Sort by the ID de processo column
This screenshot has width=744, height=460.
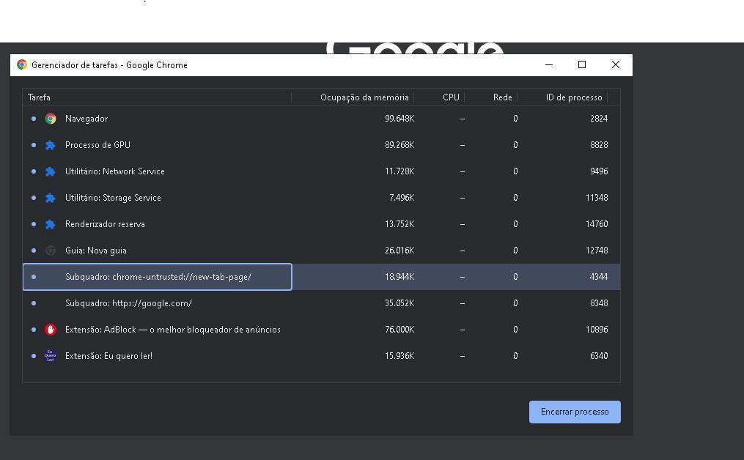pos(562,97)
